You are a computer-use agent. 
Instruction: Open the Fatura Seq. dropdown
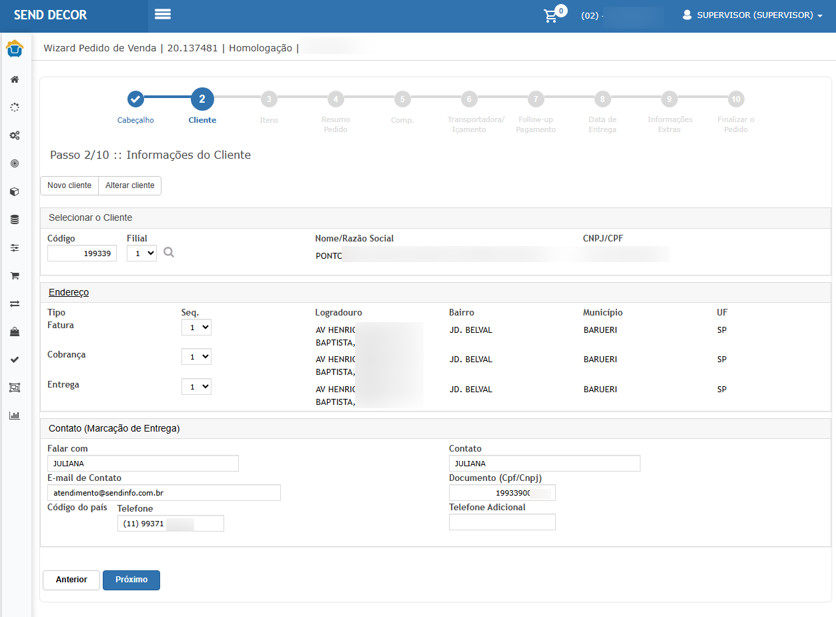pyautogui.click(x=196, y=328)
